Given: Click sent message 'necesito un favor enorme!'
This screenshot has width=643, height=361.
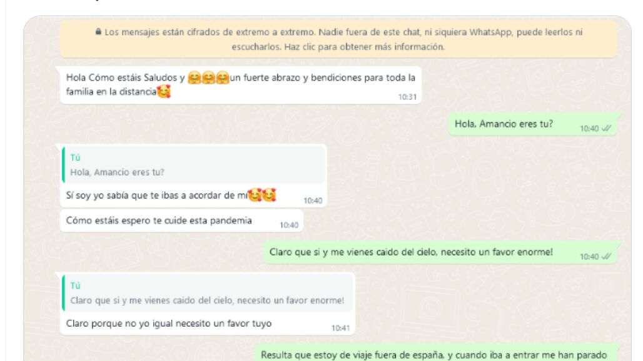Looking at the screenshot, I should tap(440, 252).
